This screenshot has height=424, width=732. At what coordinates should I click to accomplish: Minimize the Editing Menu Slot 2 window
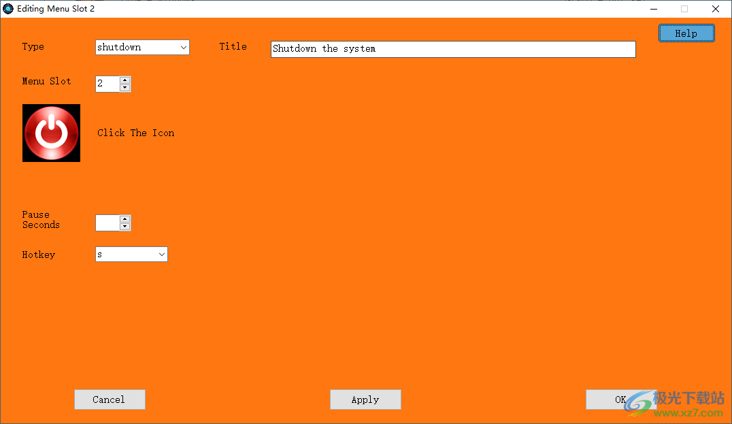pos(653,9)
